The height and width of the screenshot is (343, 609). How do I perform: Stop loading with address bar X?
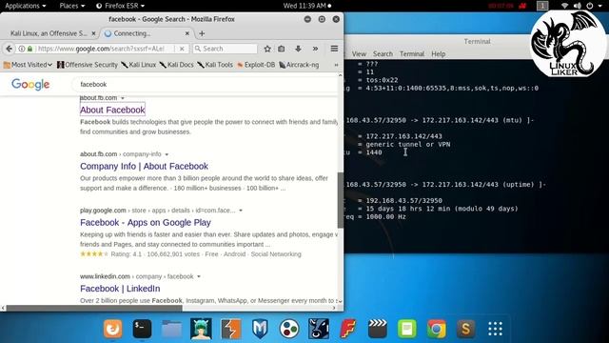point(182,49)
